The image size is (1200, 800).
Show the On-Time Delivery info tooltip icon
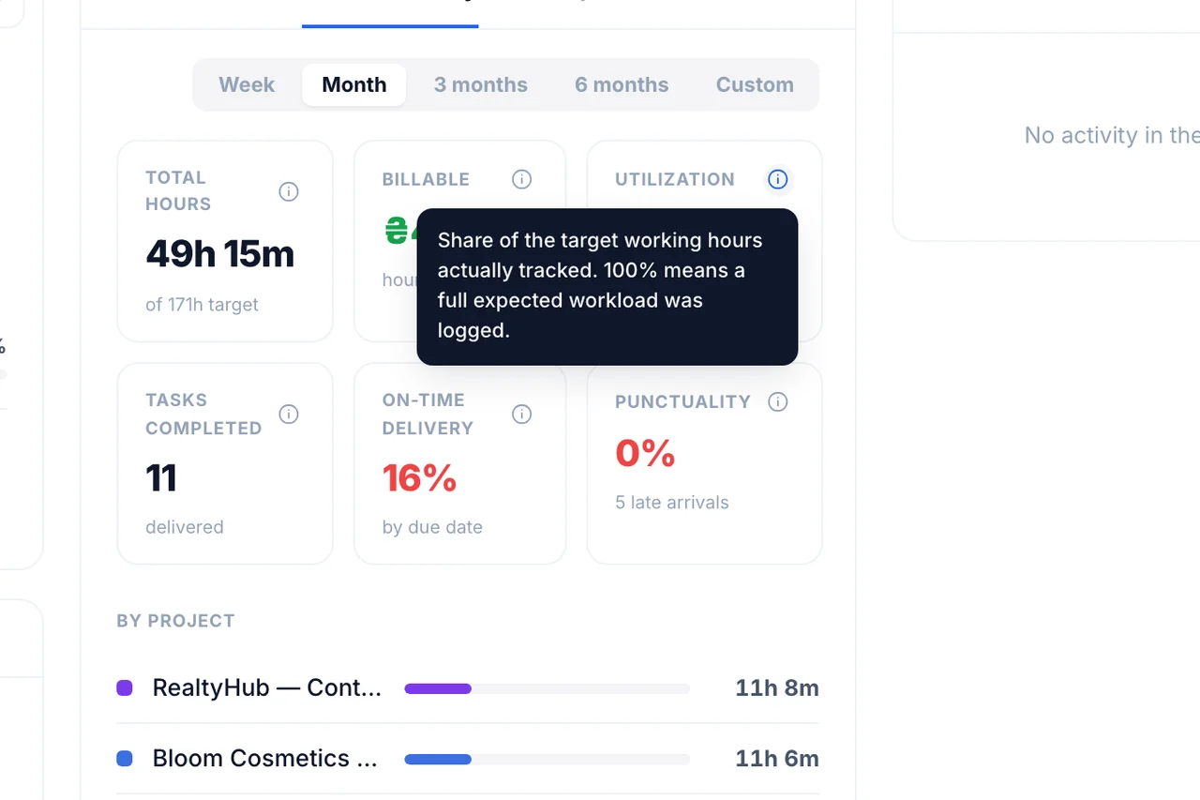point(522,414)
